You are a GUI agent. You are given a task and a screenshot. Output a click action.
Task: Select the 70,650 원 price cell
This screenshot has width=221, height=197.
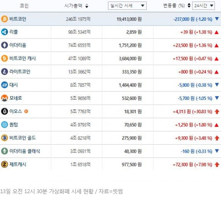pos(133,125)
